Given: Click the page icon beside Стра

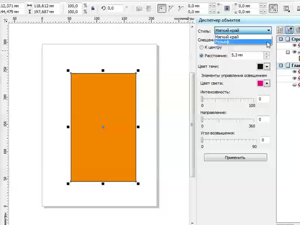Looking at the screenshot, I should [288, 39].
